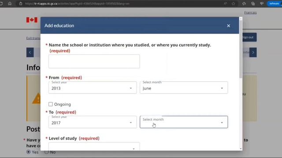Click the Exit link behind the dialog
This screenshot has height=158, width=282.
pyautogui.click(x=33, y=38)
